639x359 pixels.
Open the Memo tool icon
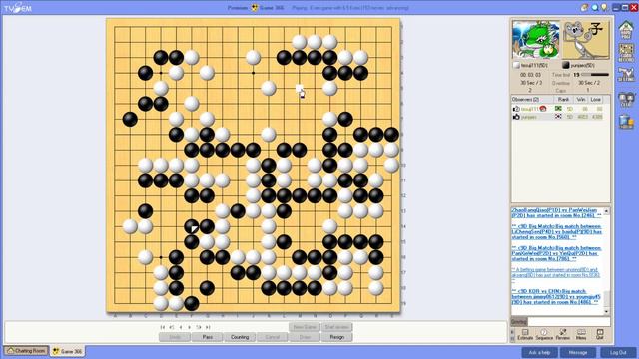pyautogui.click(x=581, y=335)
